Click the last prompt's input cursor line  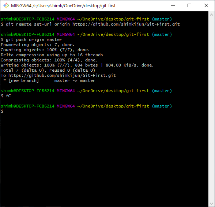click(x=6, y=112)
